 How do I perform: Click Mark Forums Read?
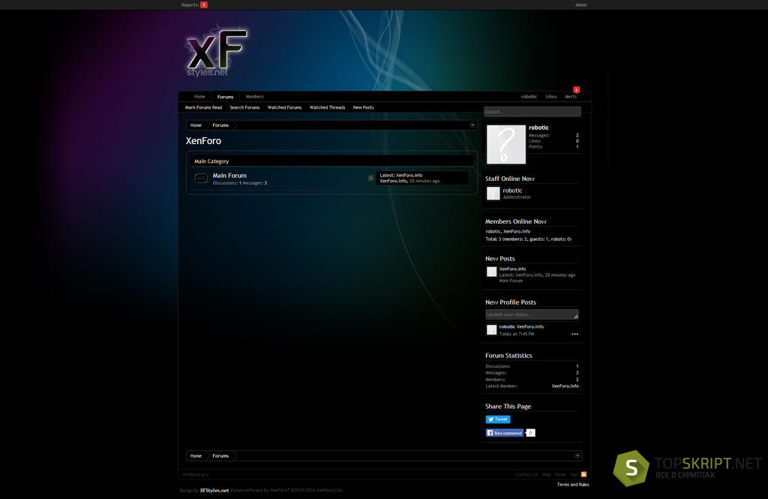coord(204,107)
